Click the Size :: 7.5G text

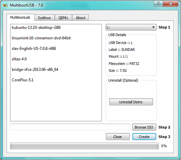(118, 71)
